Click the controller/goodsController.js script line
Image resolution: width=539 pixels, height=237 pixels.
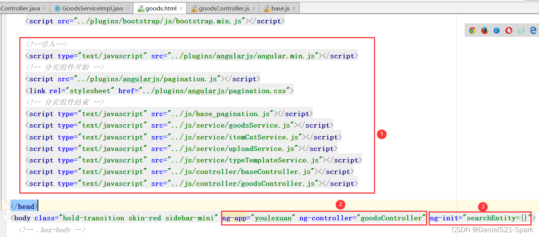(x=192, y=184)
